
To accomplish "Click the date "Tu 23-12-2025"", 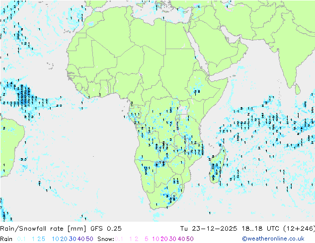I will click(209, 229).
